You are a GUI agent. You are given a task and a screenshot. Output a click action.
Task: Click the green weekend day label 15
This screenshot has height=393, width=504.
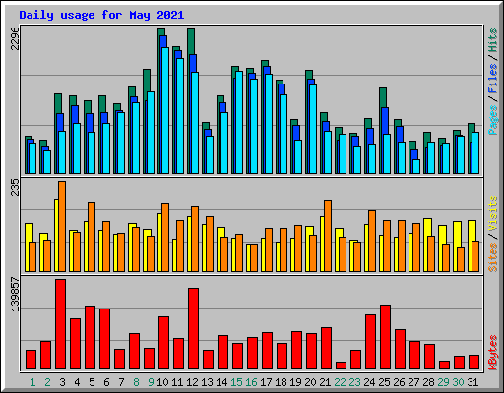coord(236,382)
